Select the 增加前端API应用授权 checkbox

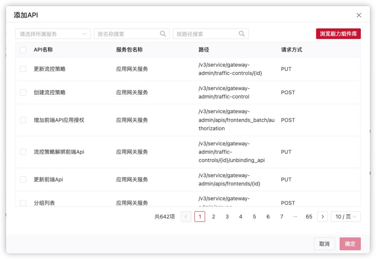pos(23,120)
